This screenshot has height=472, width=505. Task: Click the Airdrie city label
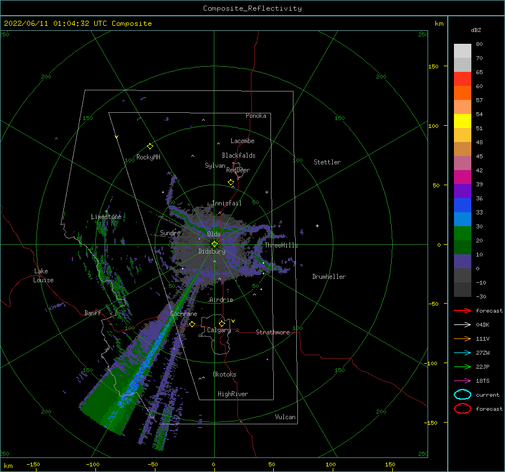(221, 300)
